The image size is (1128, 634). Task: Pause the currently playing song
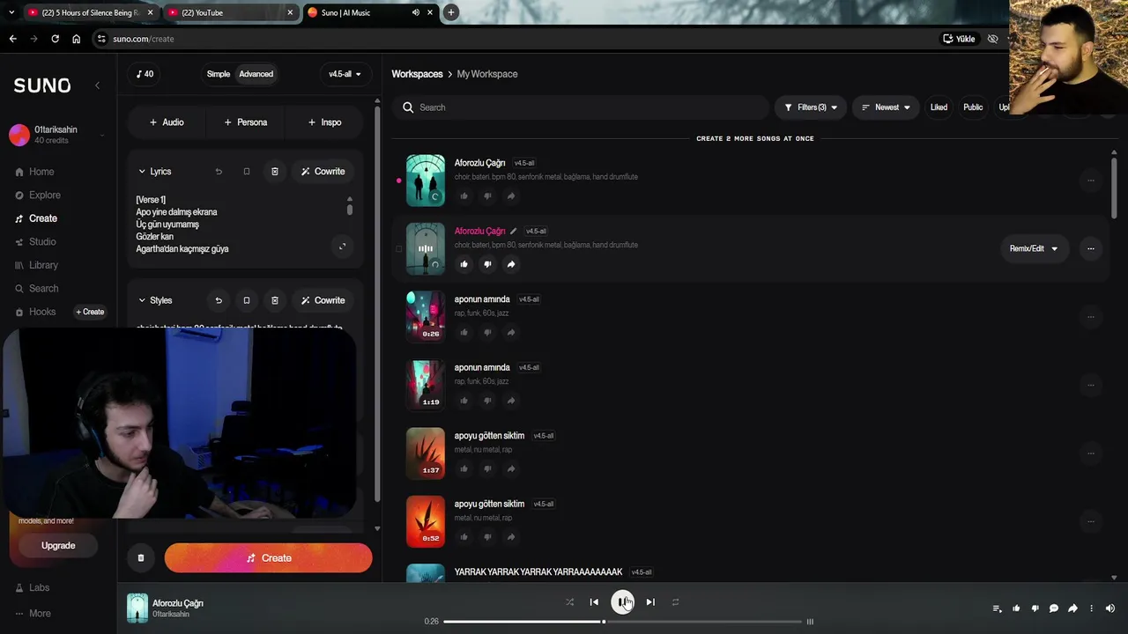622,602
